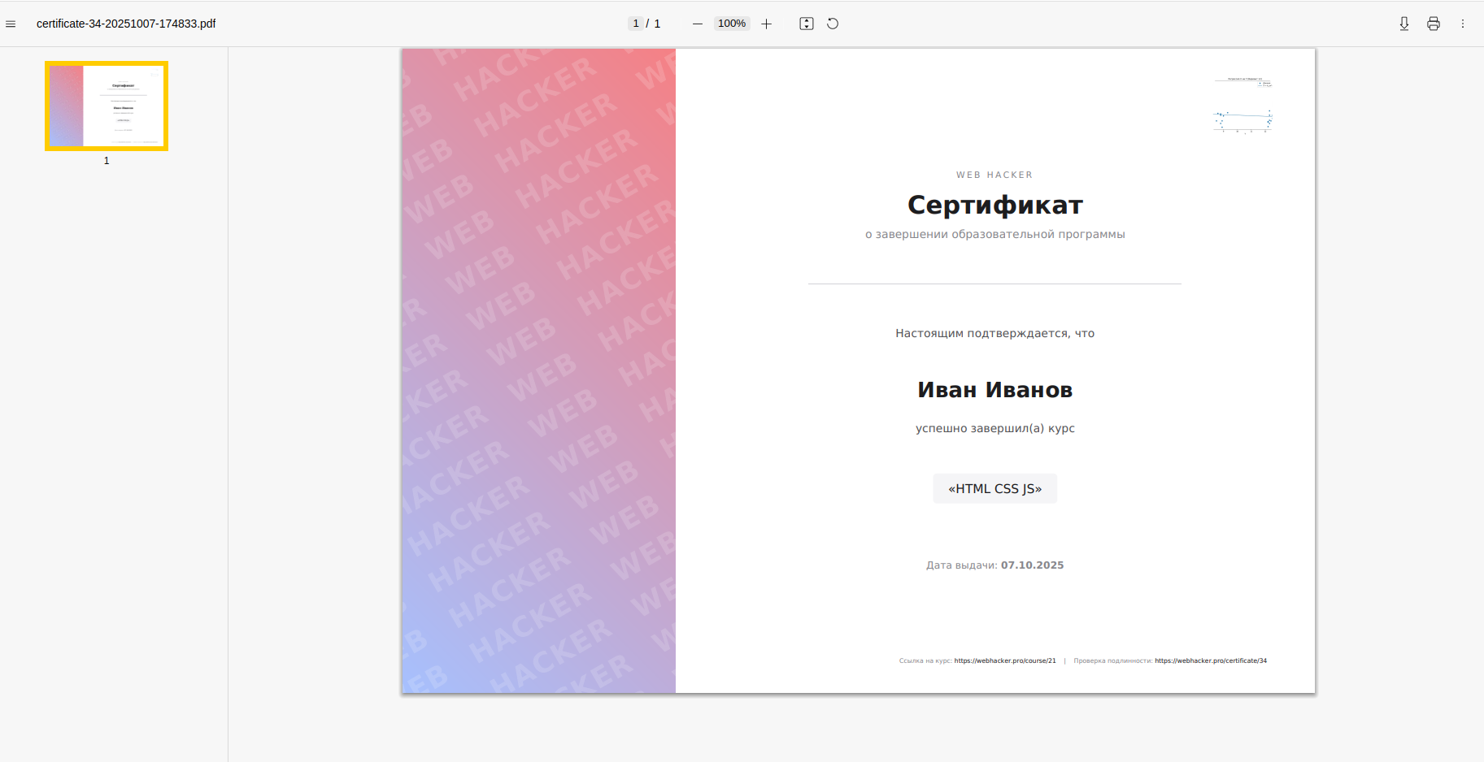
Task: Open the link https://webhacker.pro/course/21
Action: pos(1006,660)
